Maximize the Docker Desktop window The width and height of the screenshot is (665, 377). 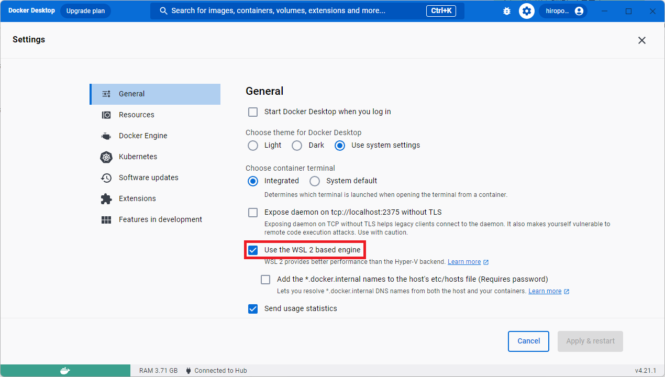tap(629, 11)
